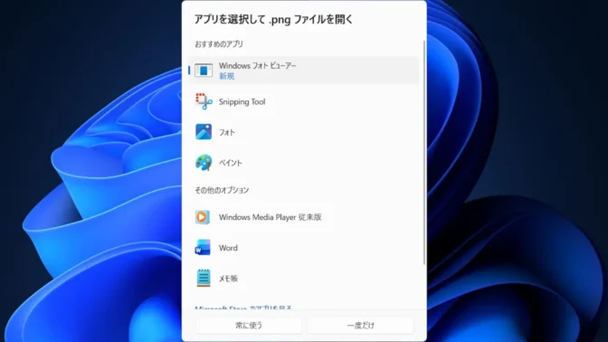Pick the Word label
Viewport: 608px width, 342px height.
(x=228, y=248)
